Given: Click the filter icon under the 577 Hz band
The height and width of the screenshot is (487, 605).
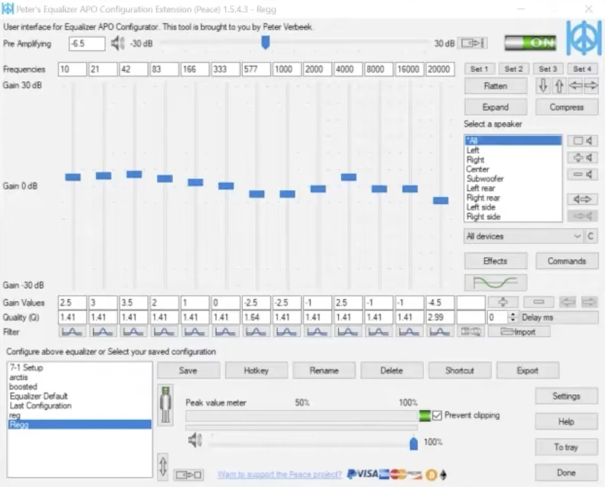Looking at the screenshot, I should tap(256, 332).
